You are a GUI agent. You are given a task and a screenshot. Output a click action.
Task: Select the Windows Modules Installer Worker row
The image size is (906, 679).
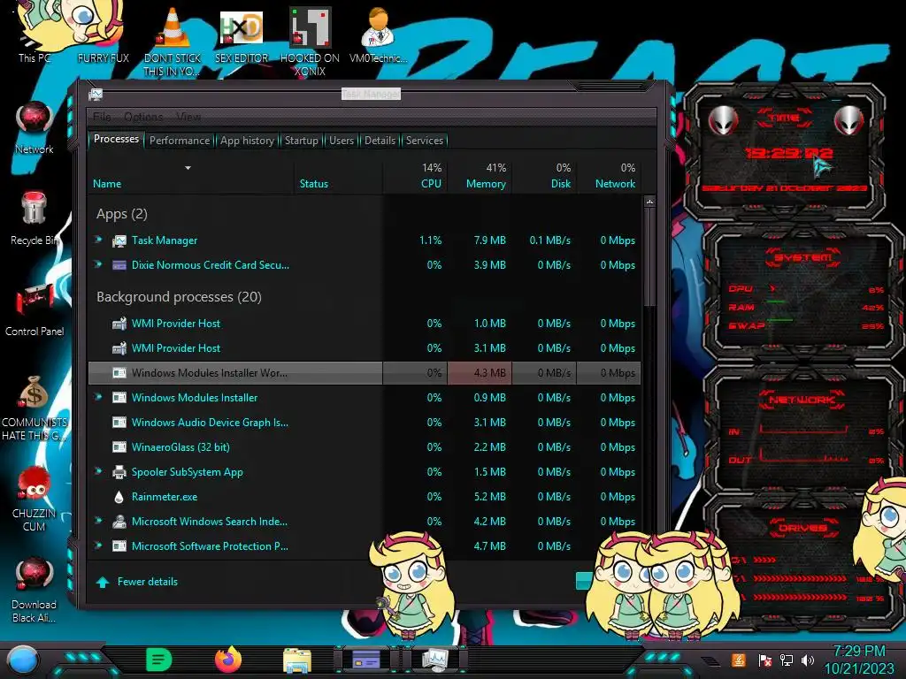point(364,373)
